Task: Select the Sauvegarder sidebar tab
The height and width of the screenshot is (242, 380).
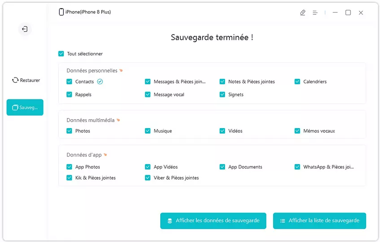Action: coord(25,108)
